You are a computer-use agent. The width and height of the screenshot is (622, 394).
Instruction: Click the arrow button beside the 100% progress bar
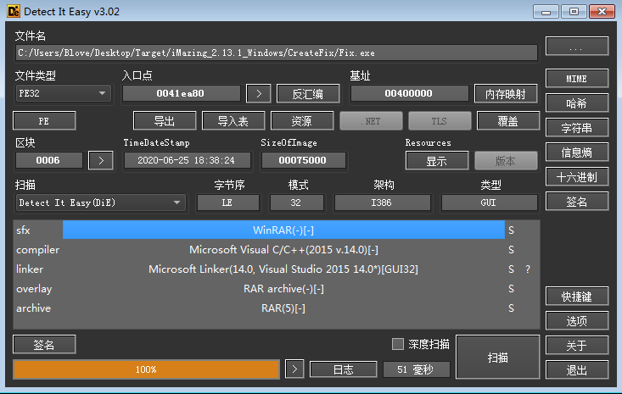point(294,369)
